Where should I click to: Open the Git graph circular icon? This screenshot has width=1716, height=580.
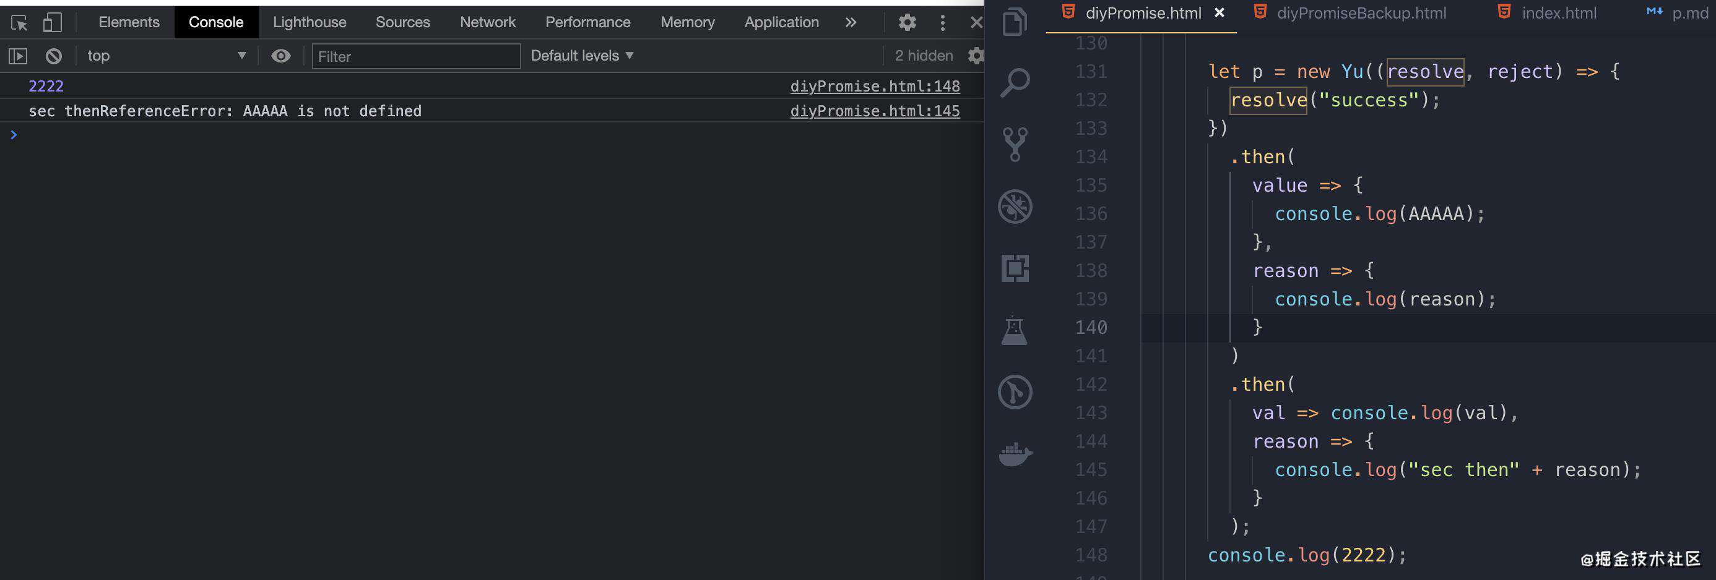[1015, 392]
